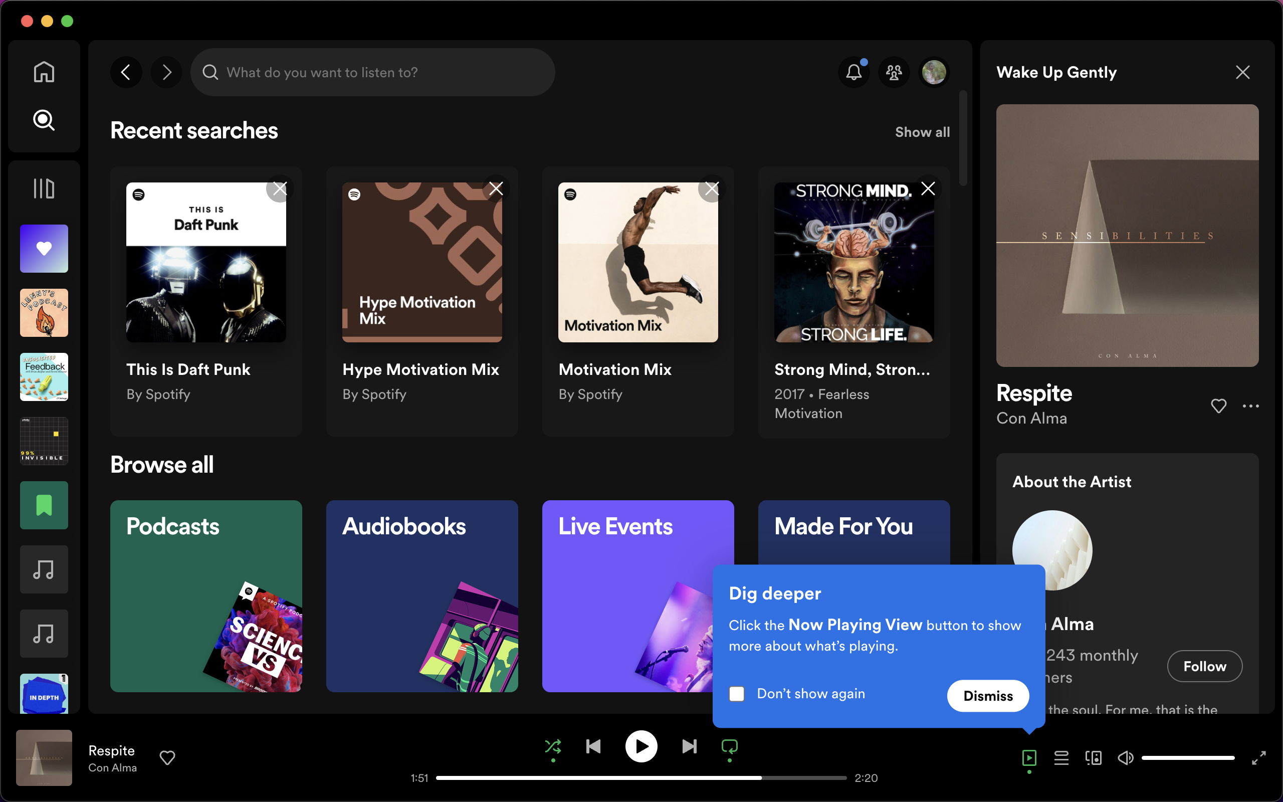Open full screen player
The height and width of the screenshot is (802, 1283).
[1259, 758]
